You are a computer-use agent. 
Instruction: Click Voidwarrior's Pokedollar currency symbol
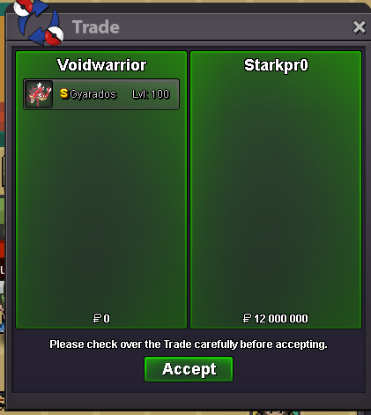97,318
